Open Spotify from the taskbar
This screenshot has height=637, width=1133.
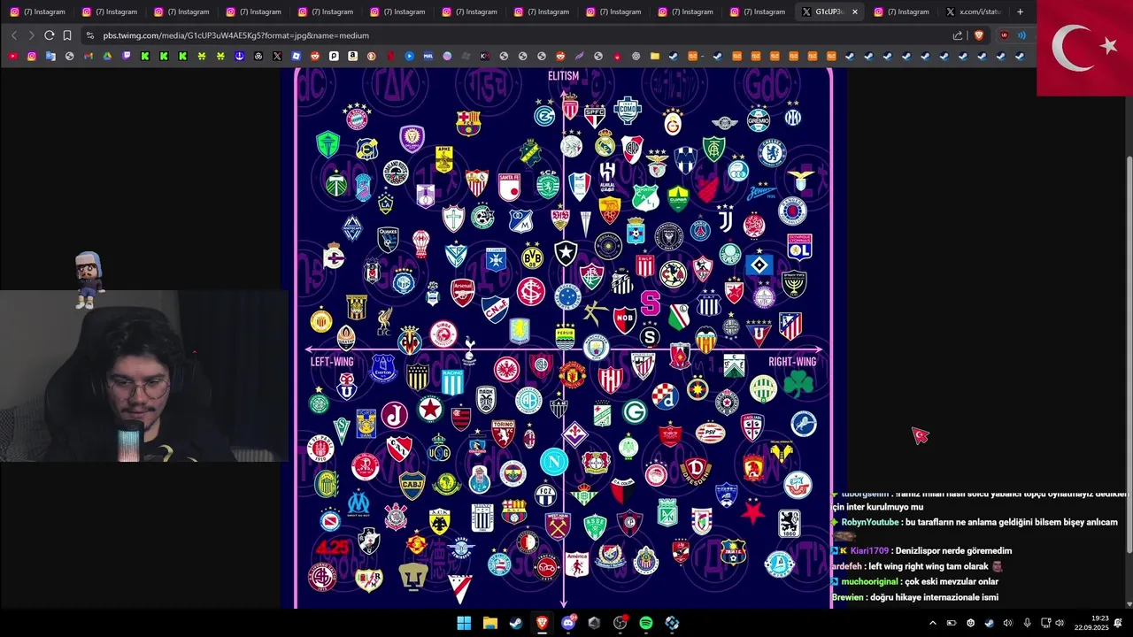645,623
